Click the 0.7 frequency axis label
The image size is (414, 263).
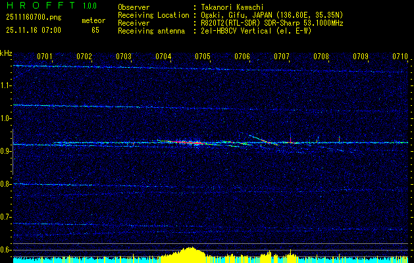[x=6, y=217]
